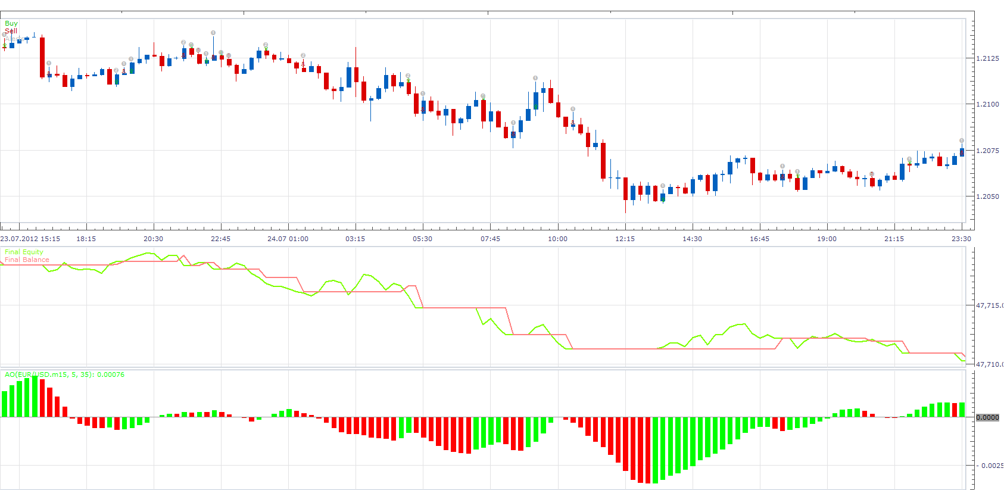The image size is (1004, 490).
Task: Hide the Final Equity line via its legend
Action: tap(24, 252)
